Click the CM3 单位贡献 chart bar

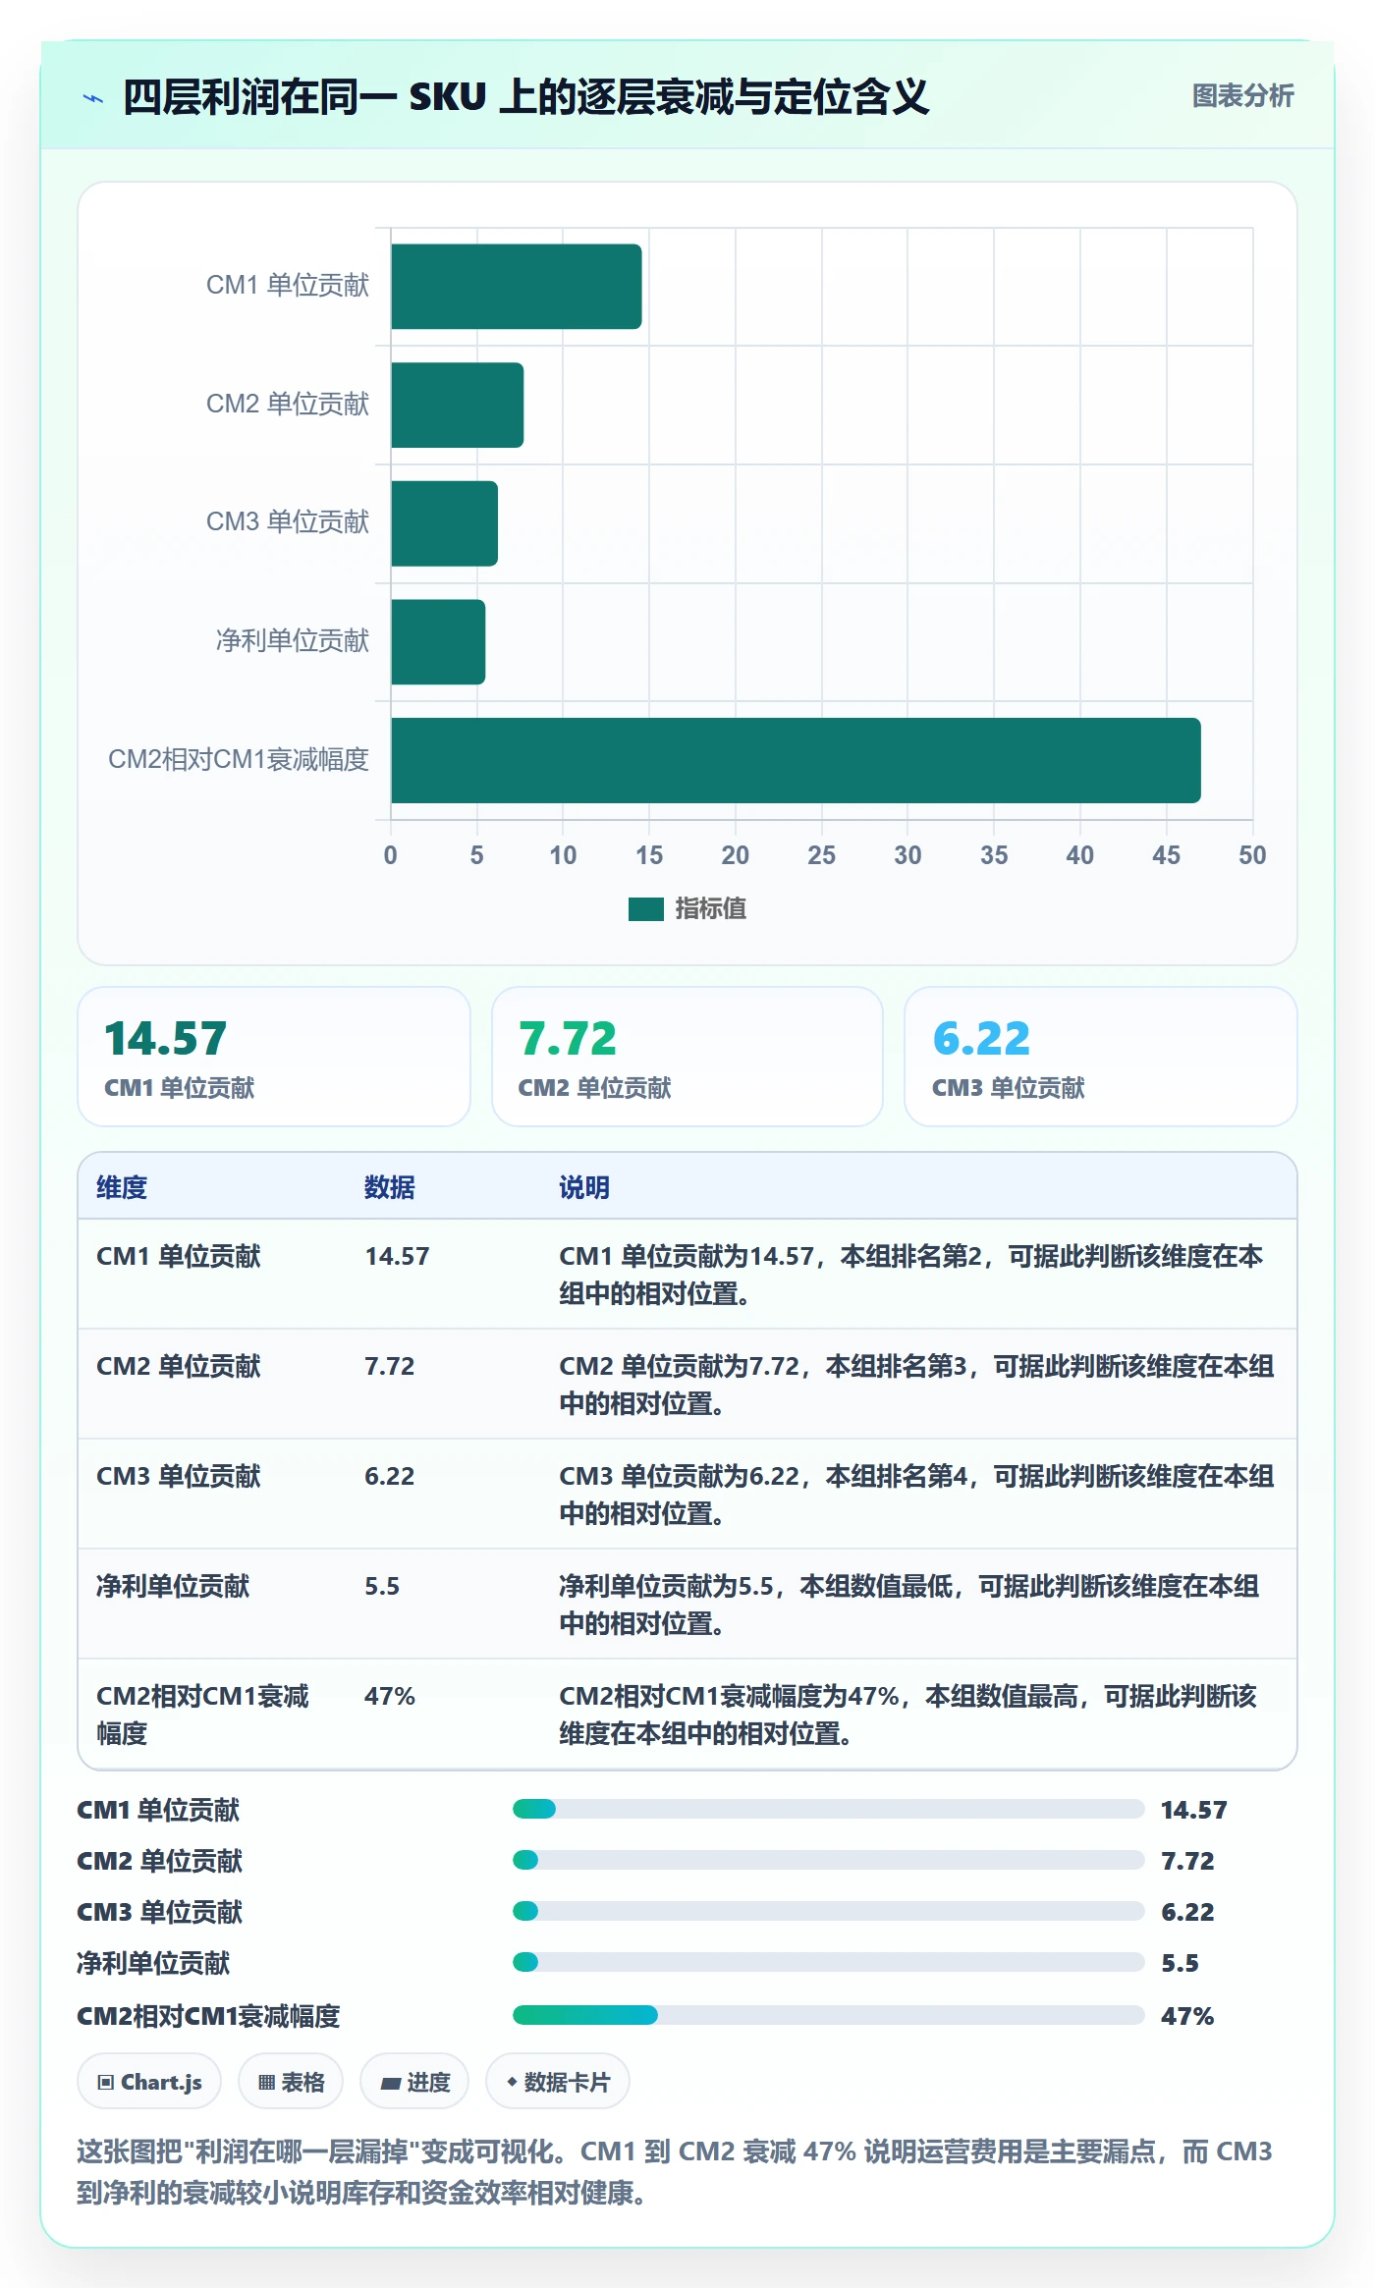click(x=445, y=523)
